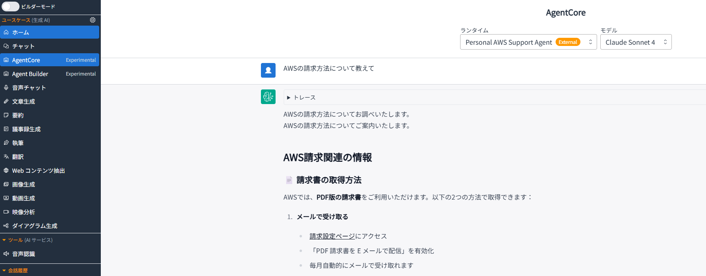Open the 画像生成 use case
Viewport: 706px width, 276px height.
(x=50, y=184)
